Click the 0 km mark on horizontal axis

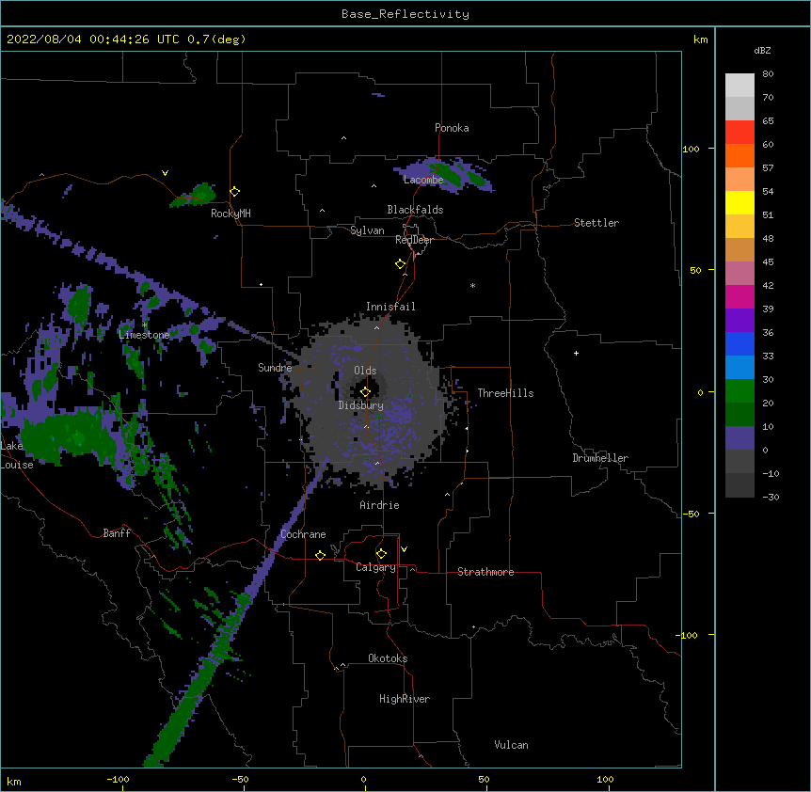(363, 779)
